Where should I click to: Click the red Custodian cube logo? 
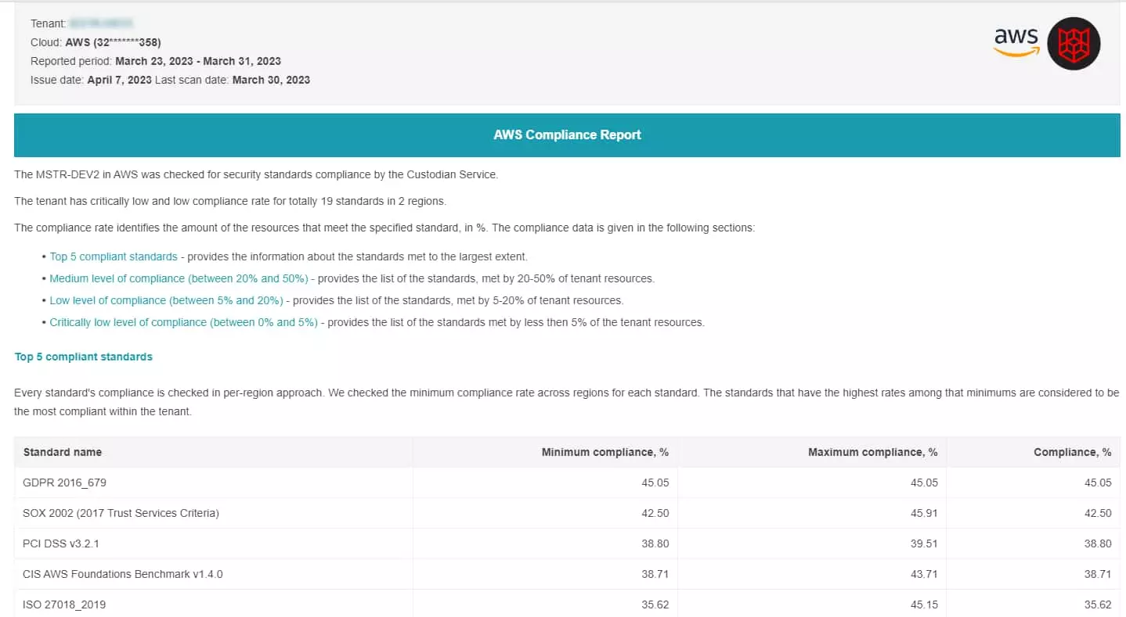(1074, 44)
